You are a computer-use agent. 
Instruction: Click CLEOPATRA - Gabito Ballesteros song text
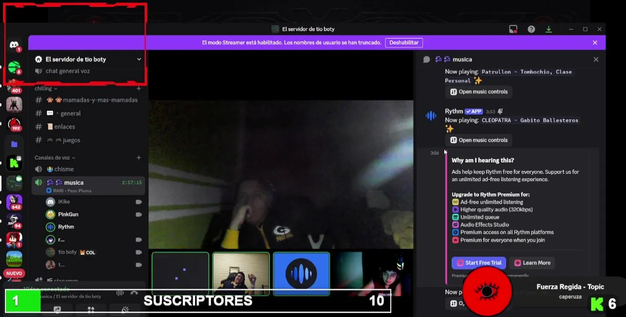(x=530, y=120)
